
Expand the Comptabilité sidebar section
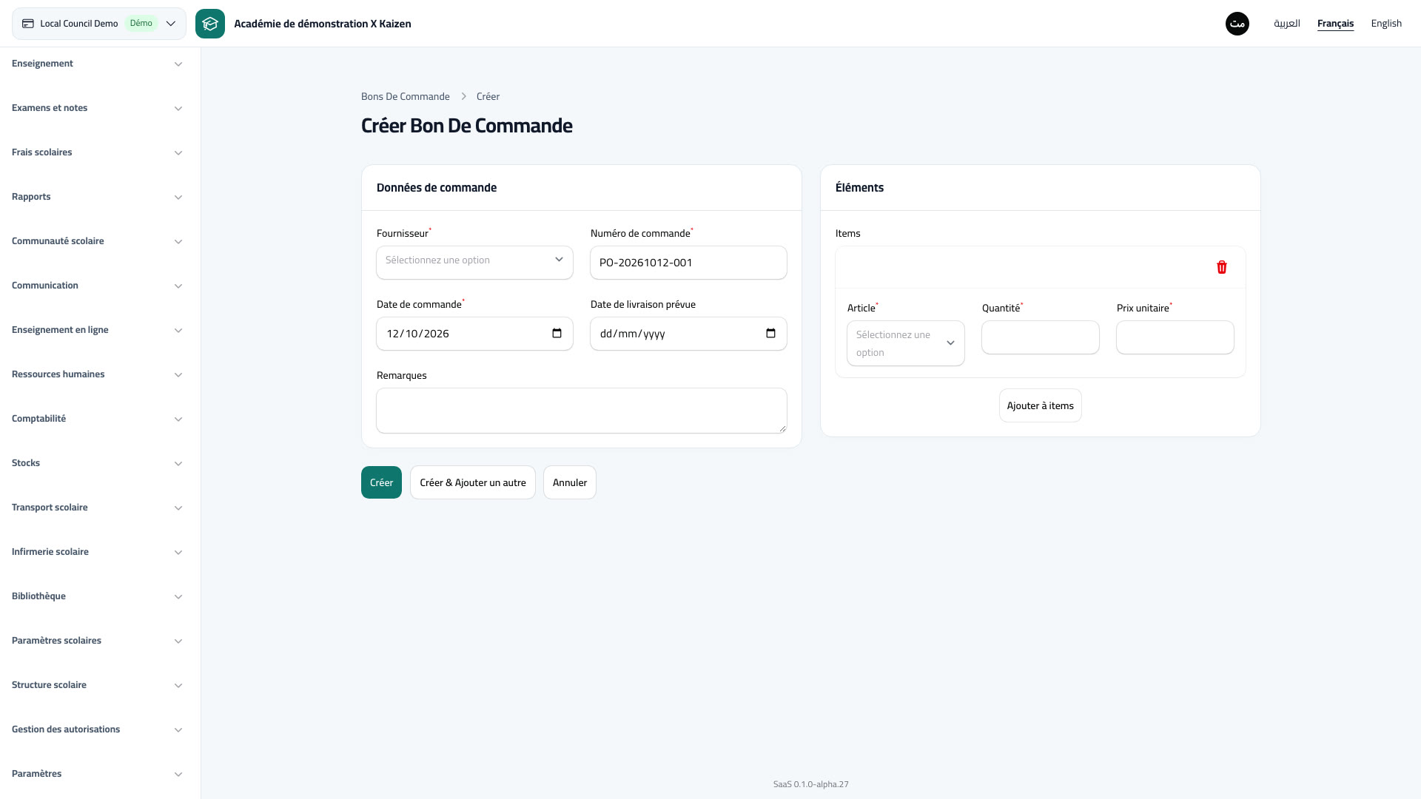pos(98,419)
